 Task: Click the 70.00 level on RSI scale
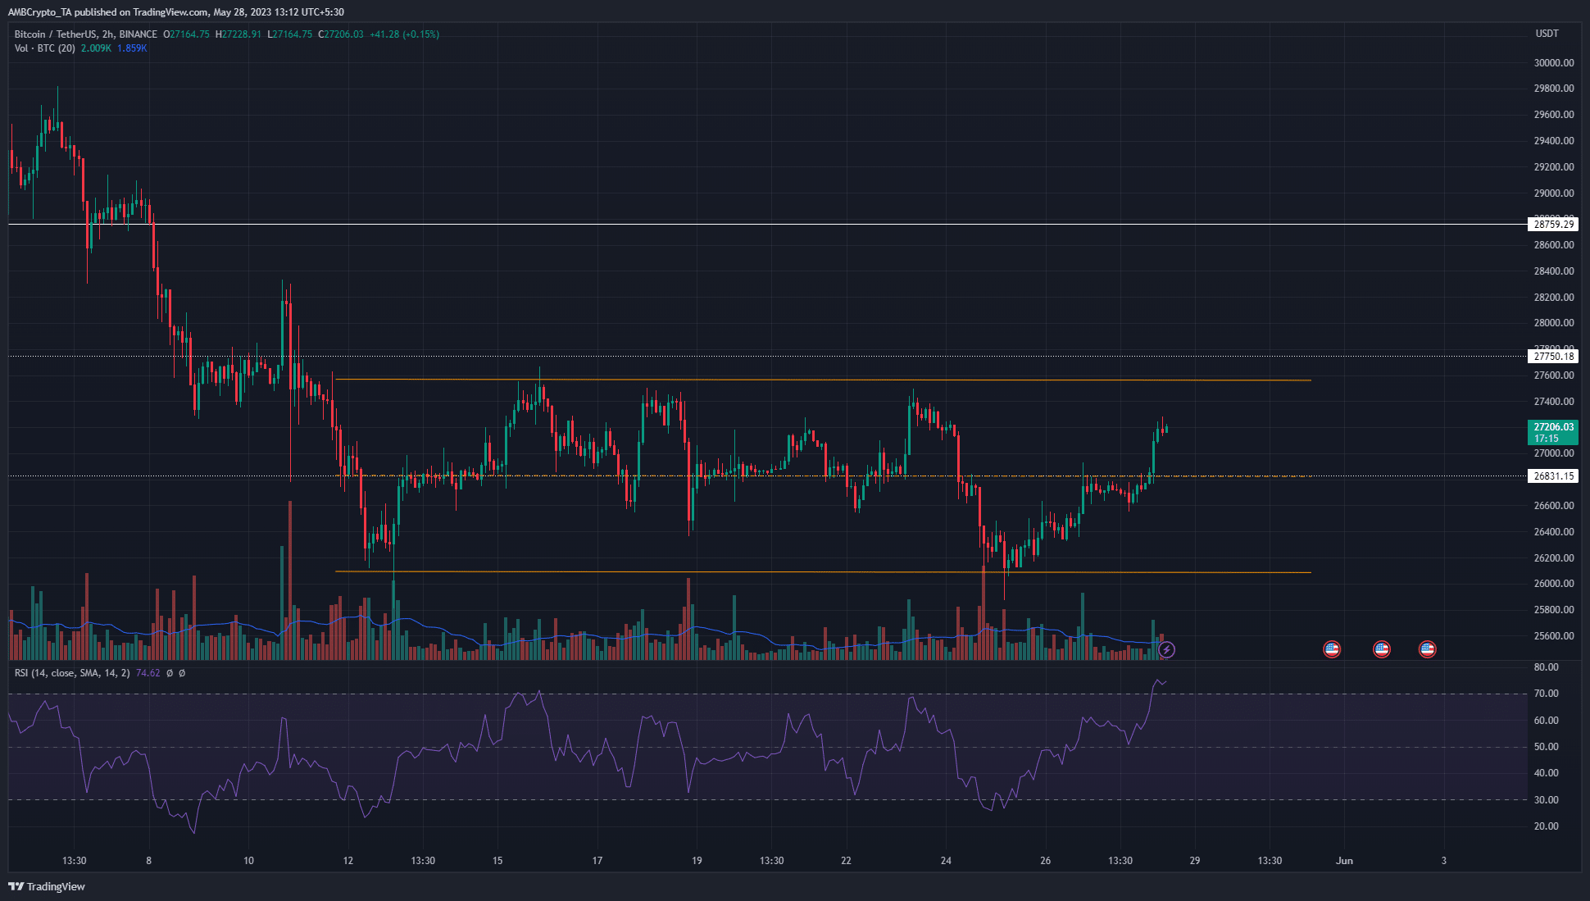[1546, 694]
